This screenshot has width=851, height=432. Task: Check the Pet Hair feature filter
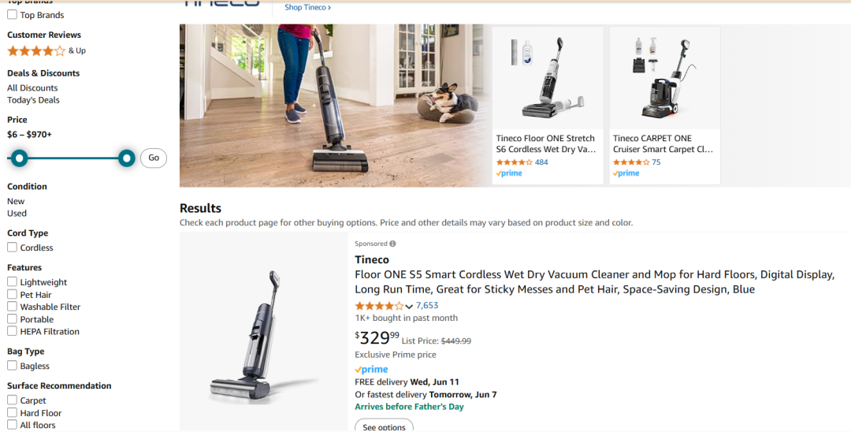point(12,294)
